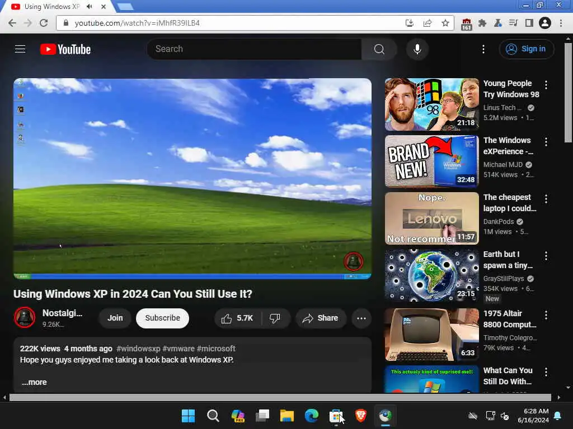Viewport: 573px width, 429px height.
Task: Click the #windowsxp hashtag
Action: coord(138,349)
